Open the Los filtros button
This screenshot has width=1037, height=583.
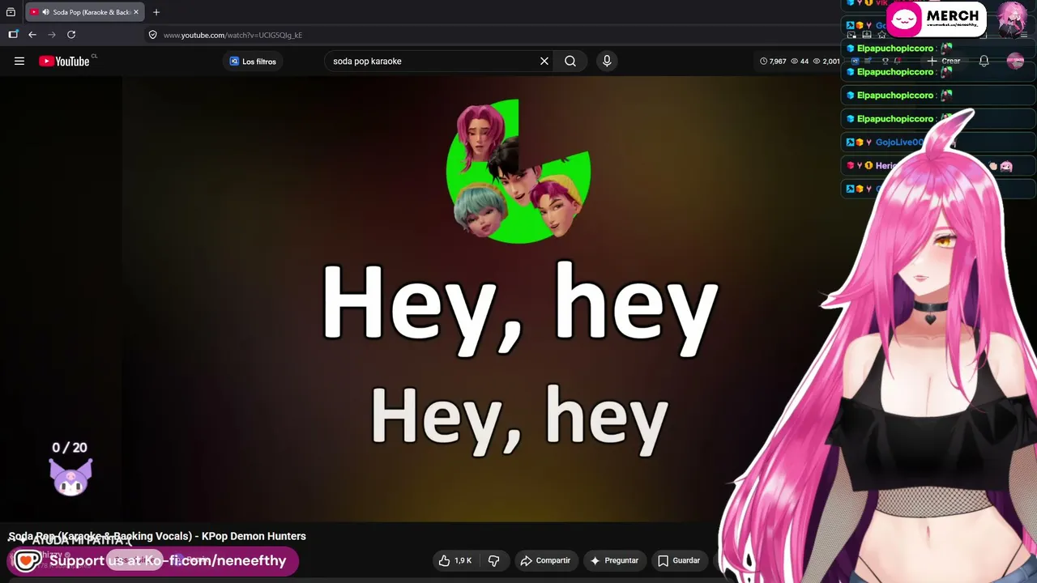tap(253, 62)
